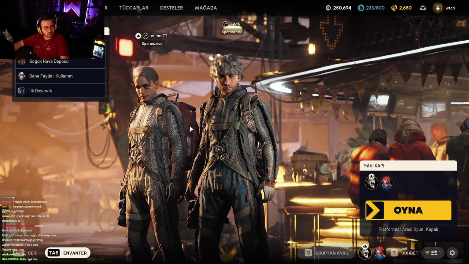Click GALERICISELMAN chat username
Image resolution: width=469 pixels, height=264 pixels.
[14, 259]
